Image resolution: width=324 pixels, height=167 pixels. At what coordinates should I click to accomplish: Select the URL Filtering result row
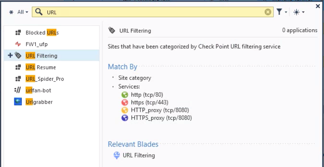52,56
